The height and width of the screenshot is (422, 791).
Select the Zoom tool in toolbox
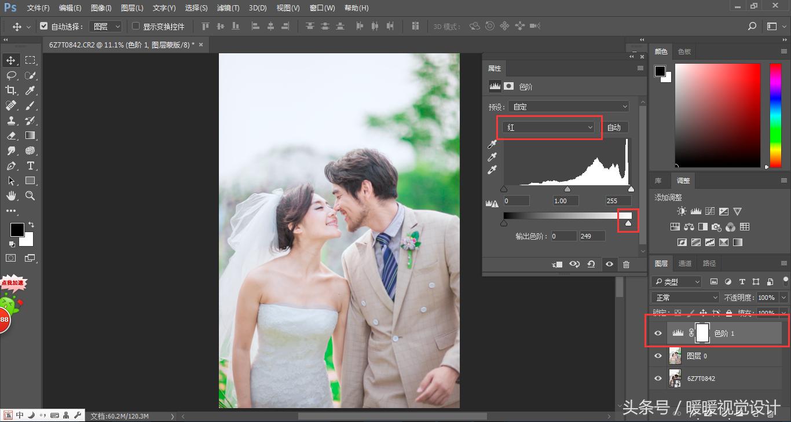[x=30, y=196]
